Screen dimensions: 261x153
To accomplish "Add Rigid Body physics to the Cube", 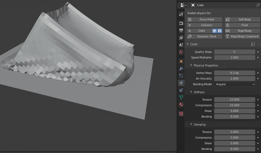I will pyautogui.click(x=242, y=31).
